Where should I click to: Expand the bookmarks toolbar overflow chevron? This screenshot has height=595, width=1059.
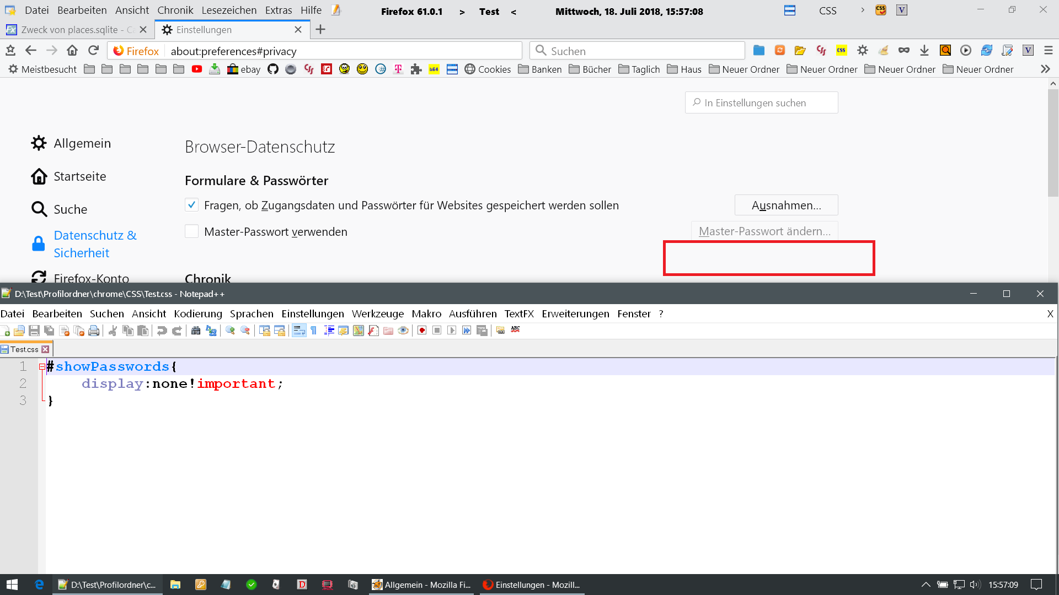[1045, 69]
